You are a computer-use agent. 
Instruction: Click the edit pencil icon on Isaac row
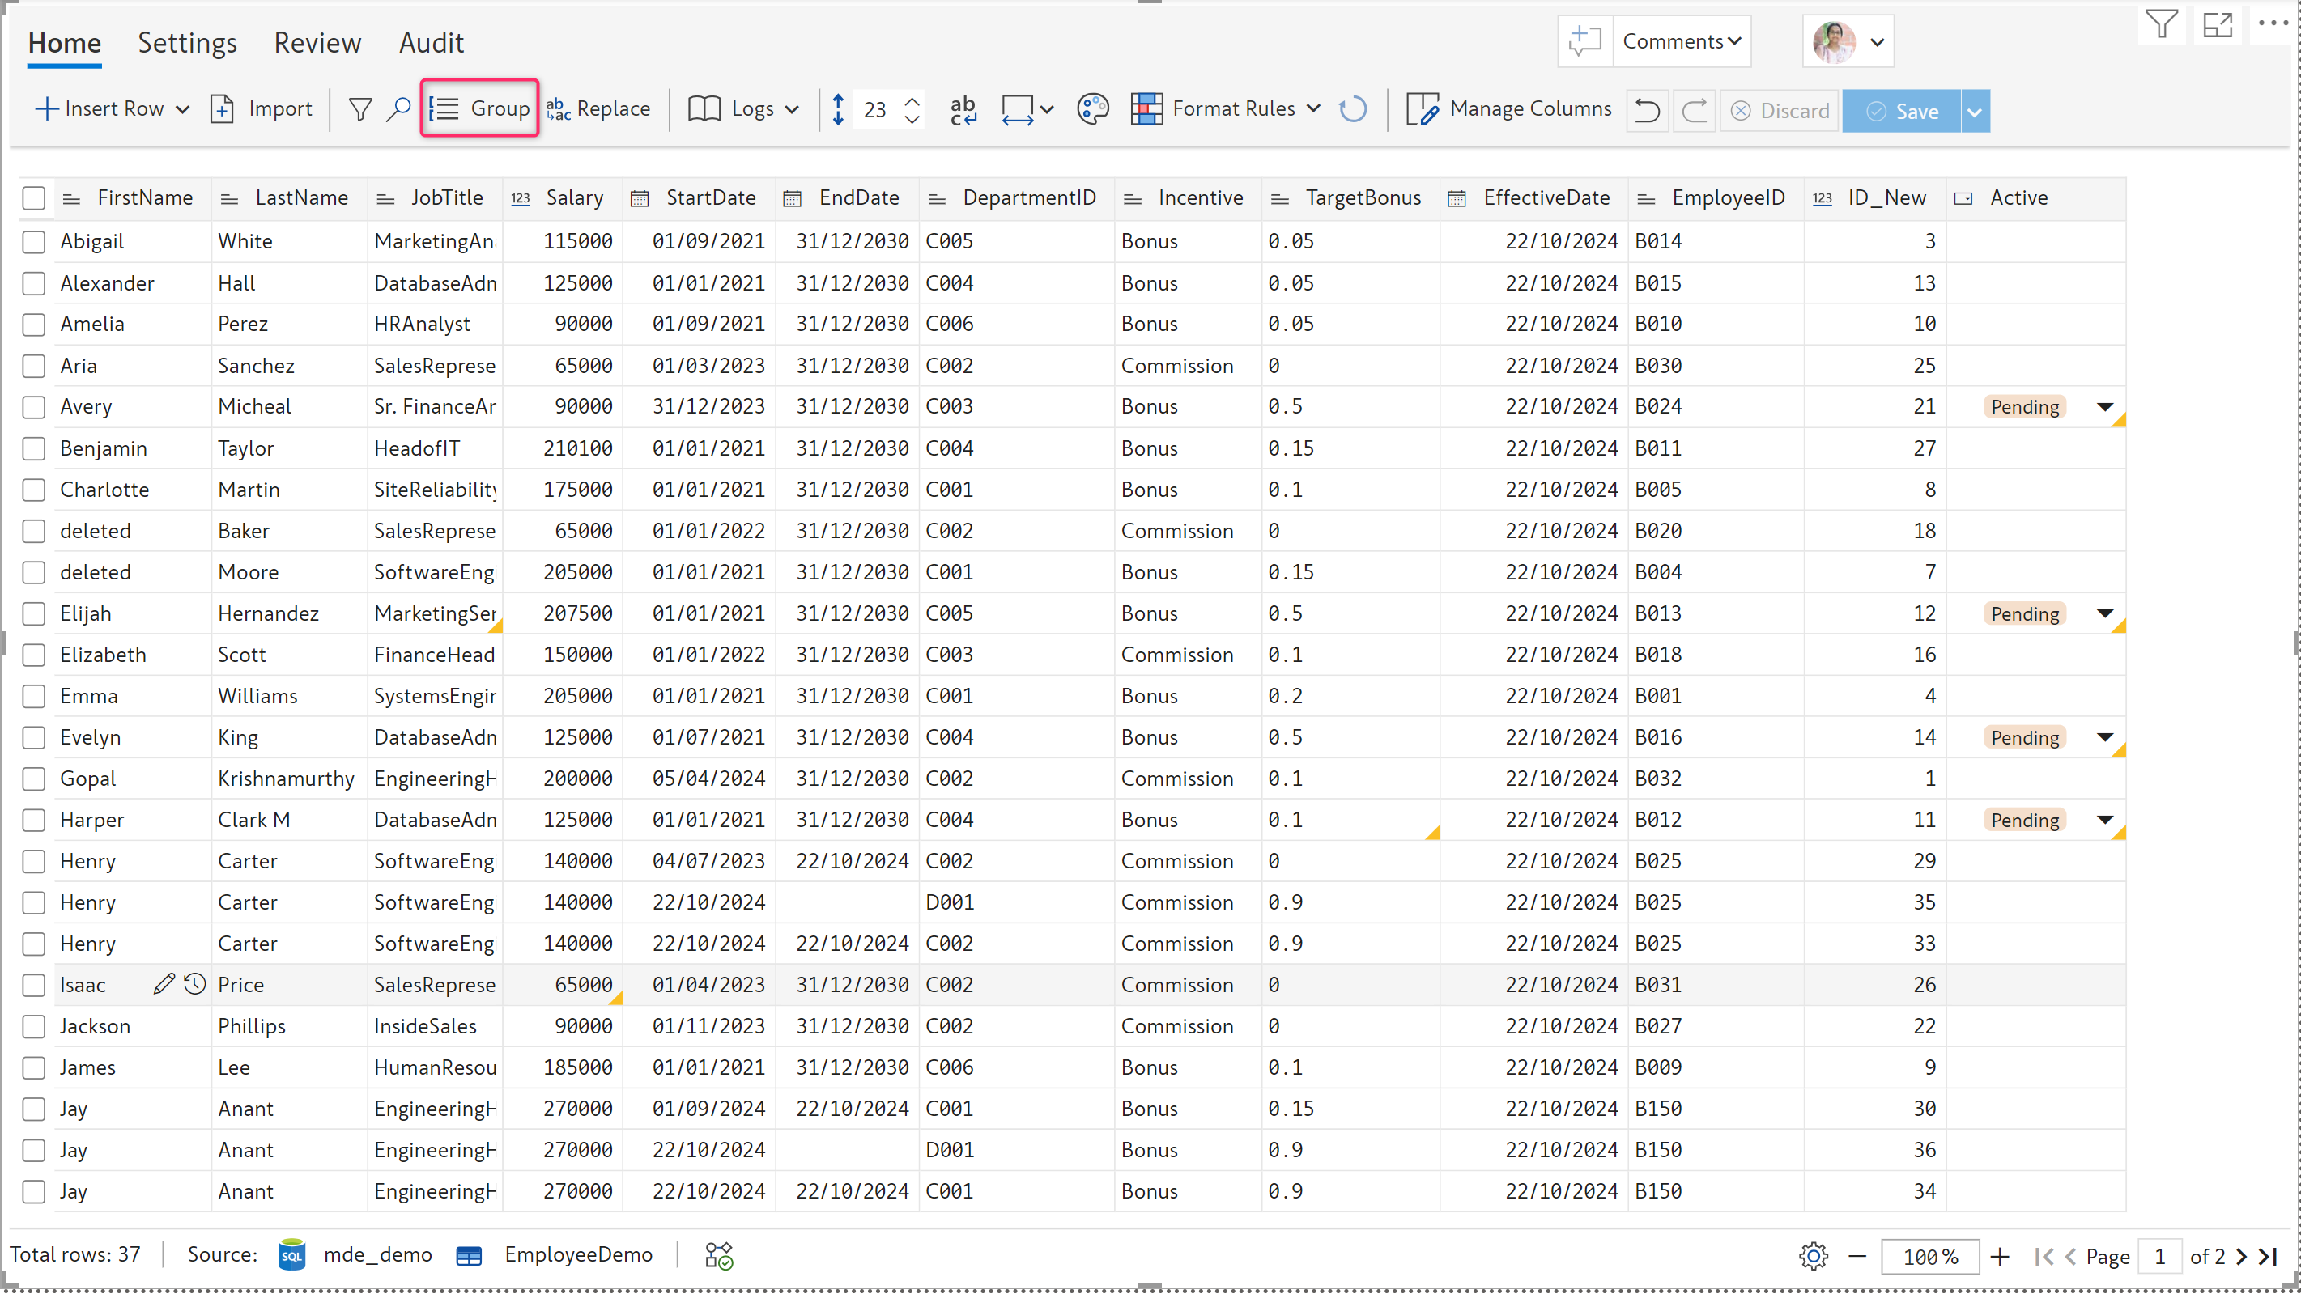point(164,984)
